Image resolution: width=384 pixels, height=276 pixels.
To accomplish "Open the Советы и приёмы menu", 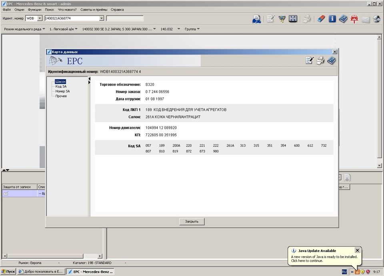I will [94, 10].
